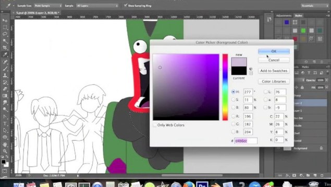Select the Lasso tool
The image size is (331, 187).
pyautogui.click(x=5, y=34)
